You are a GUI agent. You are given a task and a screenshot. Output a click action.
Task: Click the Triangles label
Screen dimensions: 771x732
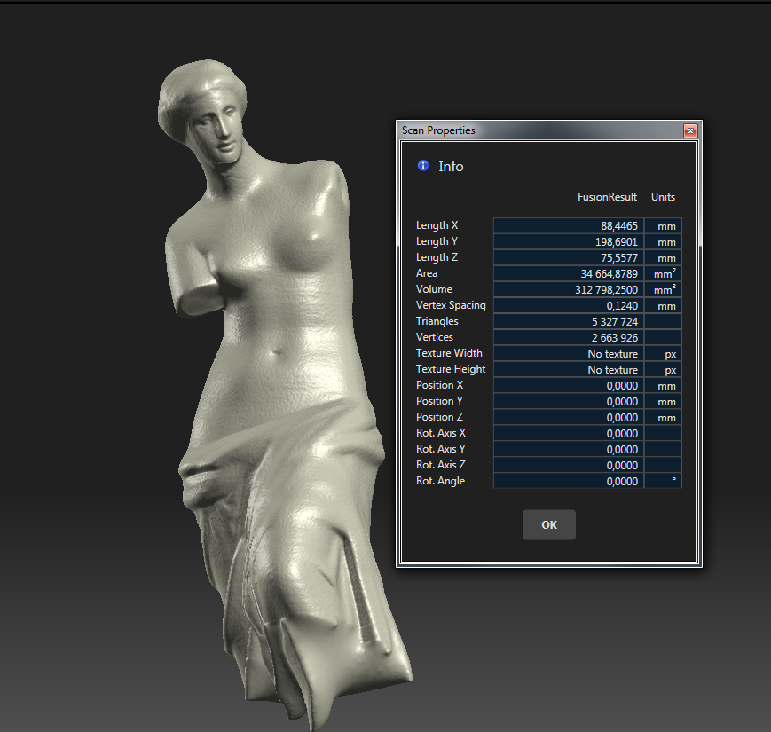tap(437, 321)
